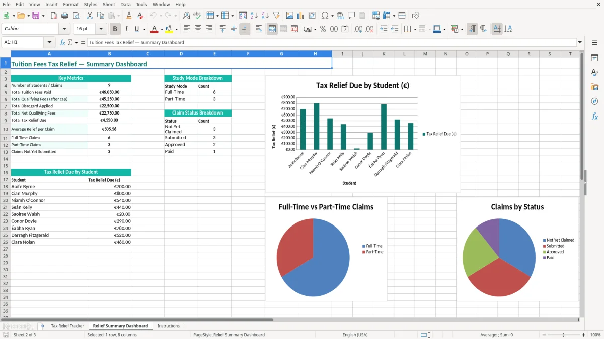Click the Increase Indent icon
Image resolution: width=604 pixels, height=339 pixels.
(x=384, y=29)
